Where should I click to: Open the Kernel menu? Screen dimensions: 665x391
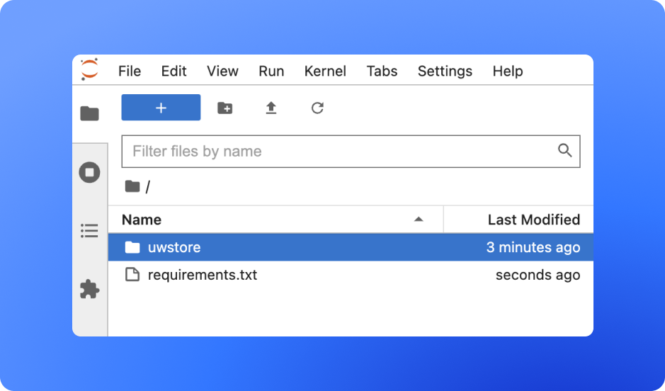325,72
